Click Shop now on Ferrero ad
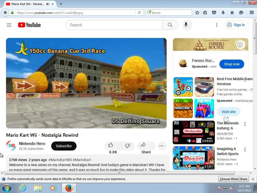Viewport: 257px width, 193px height. point(232,64)
